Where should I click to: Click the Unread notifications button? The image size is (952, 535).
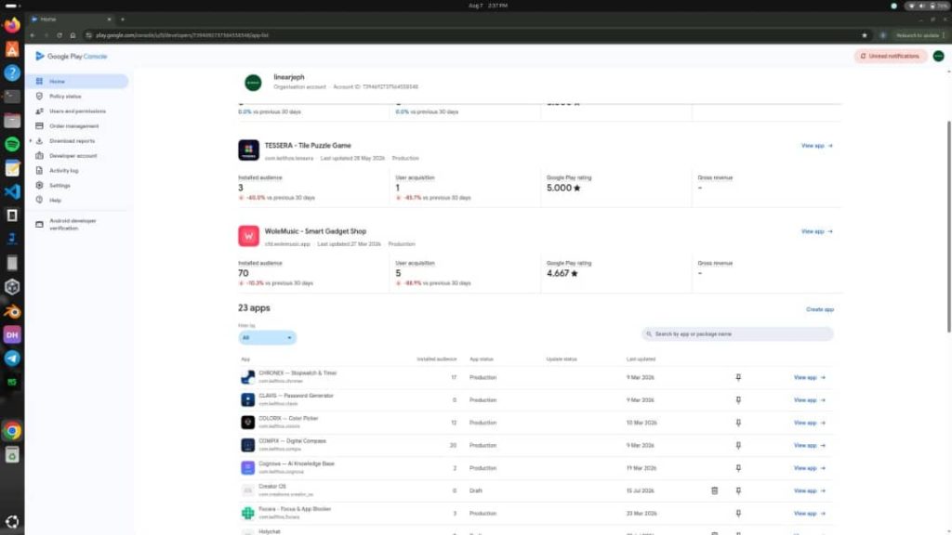pyautogui.click(x=890, y=56)
